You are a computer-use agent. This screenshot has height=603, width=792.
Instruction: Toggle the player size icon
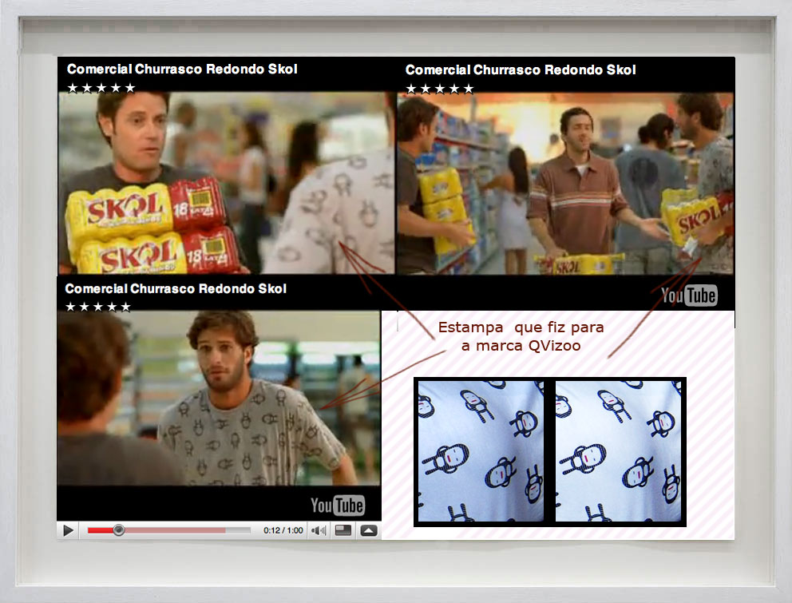(343, 530)
